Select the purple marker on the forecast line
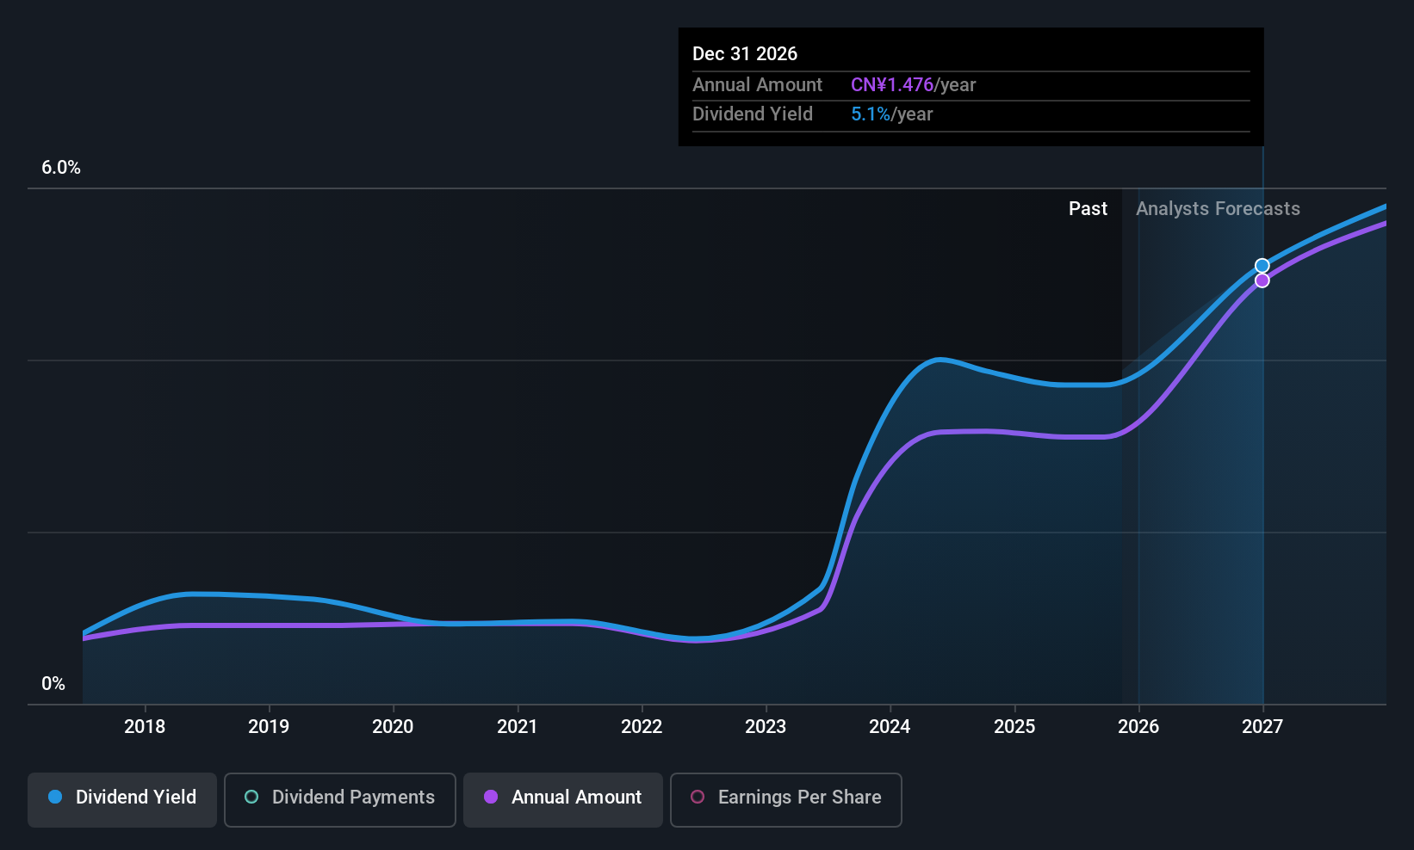The width and height of the screenshot is (1414, 850). [1262, 280]
